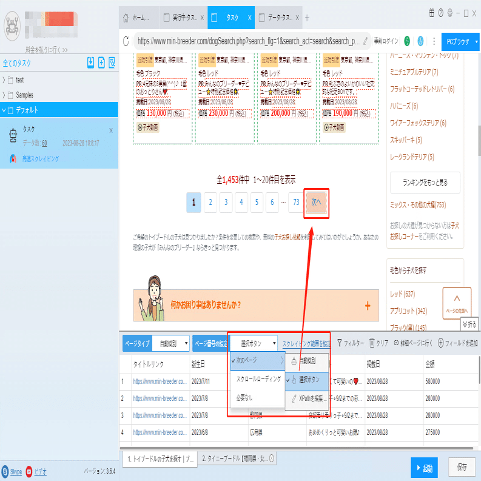Click the レッド (637) coat color link
The width and height of the screenshot is (481, 481).
click(x=402, y=294)
